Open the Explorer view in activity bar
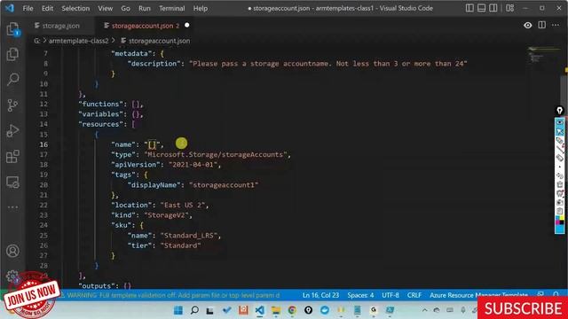Screen dimensions: 568x319 pyautogui.click(x=13, y=29)
